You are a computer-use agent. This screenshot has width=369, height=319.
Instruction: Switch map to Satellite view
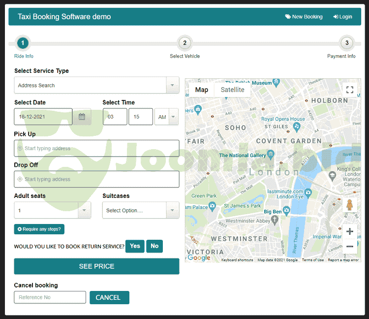232,90
